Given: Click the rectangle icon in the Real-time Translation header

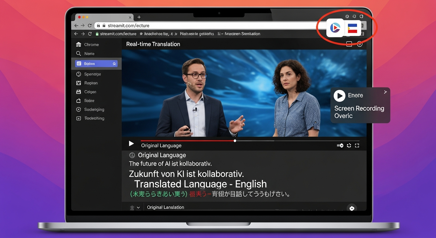Looking at the screenshot, I should [349, 44].
